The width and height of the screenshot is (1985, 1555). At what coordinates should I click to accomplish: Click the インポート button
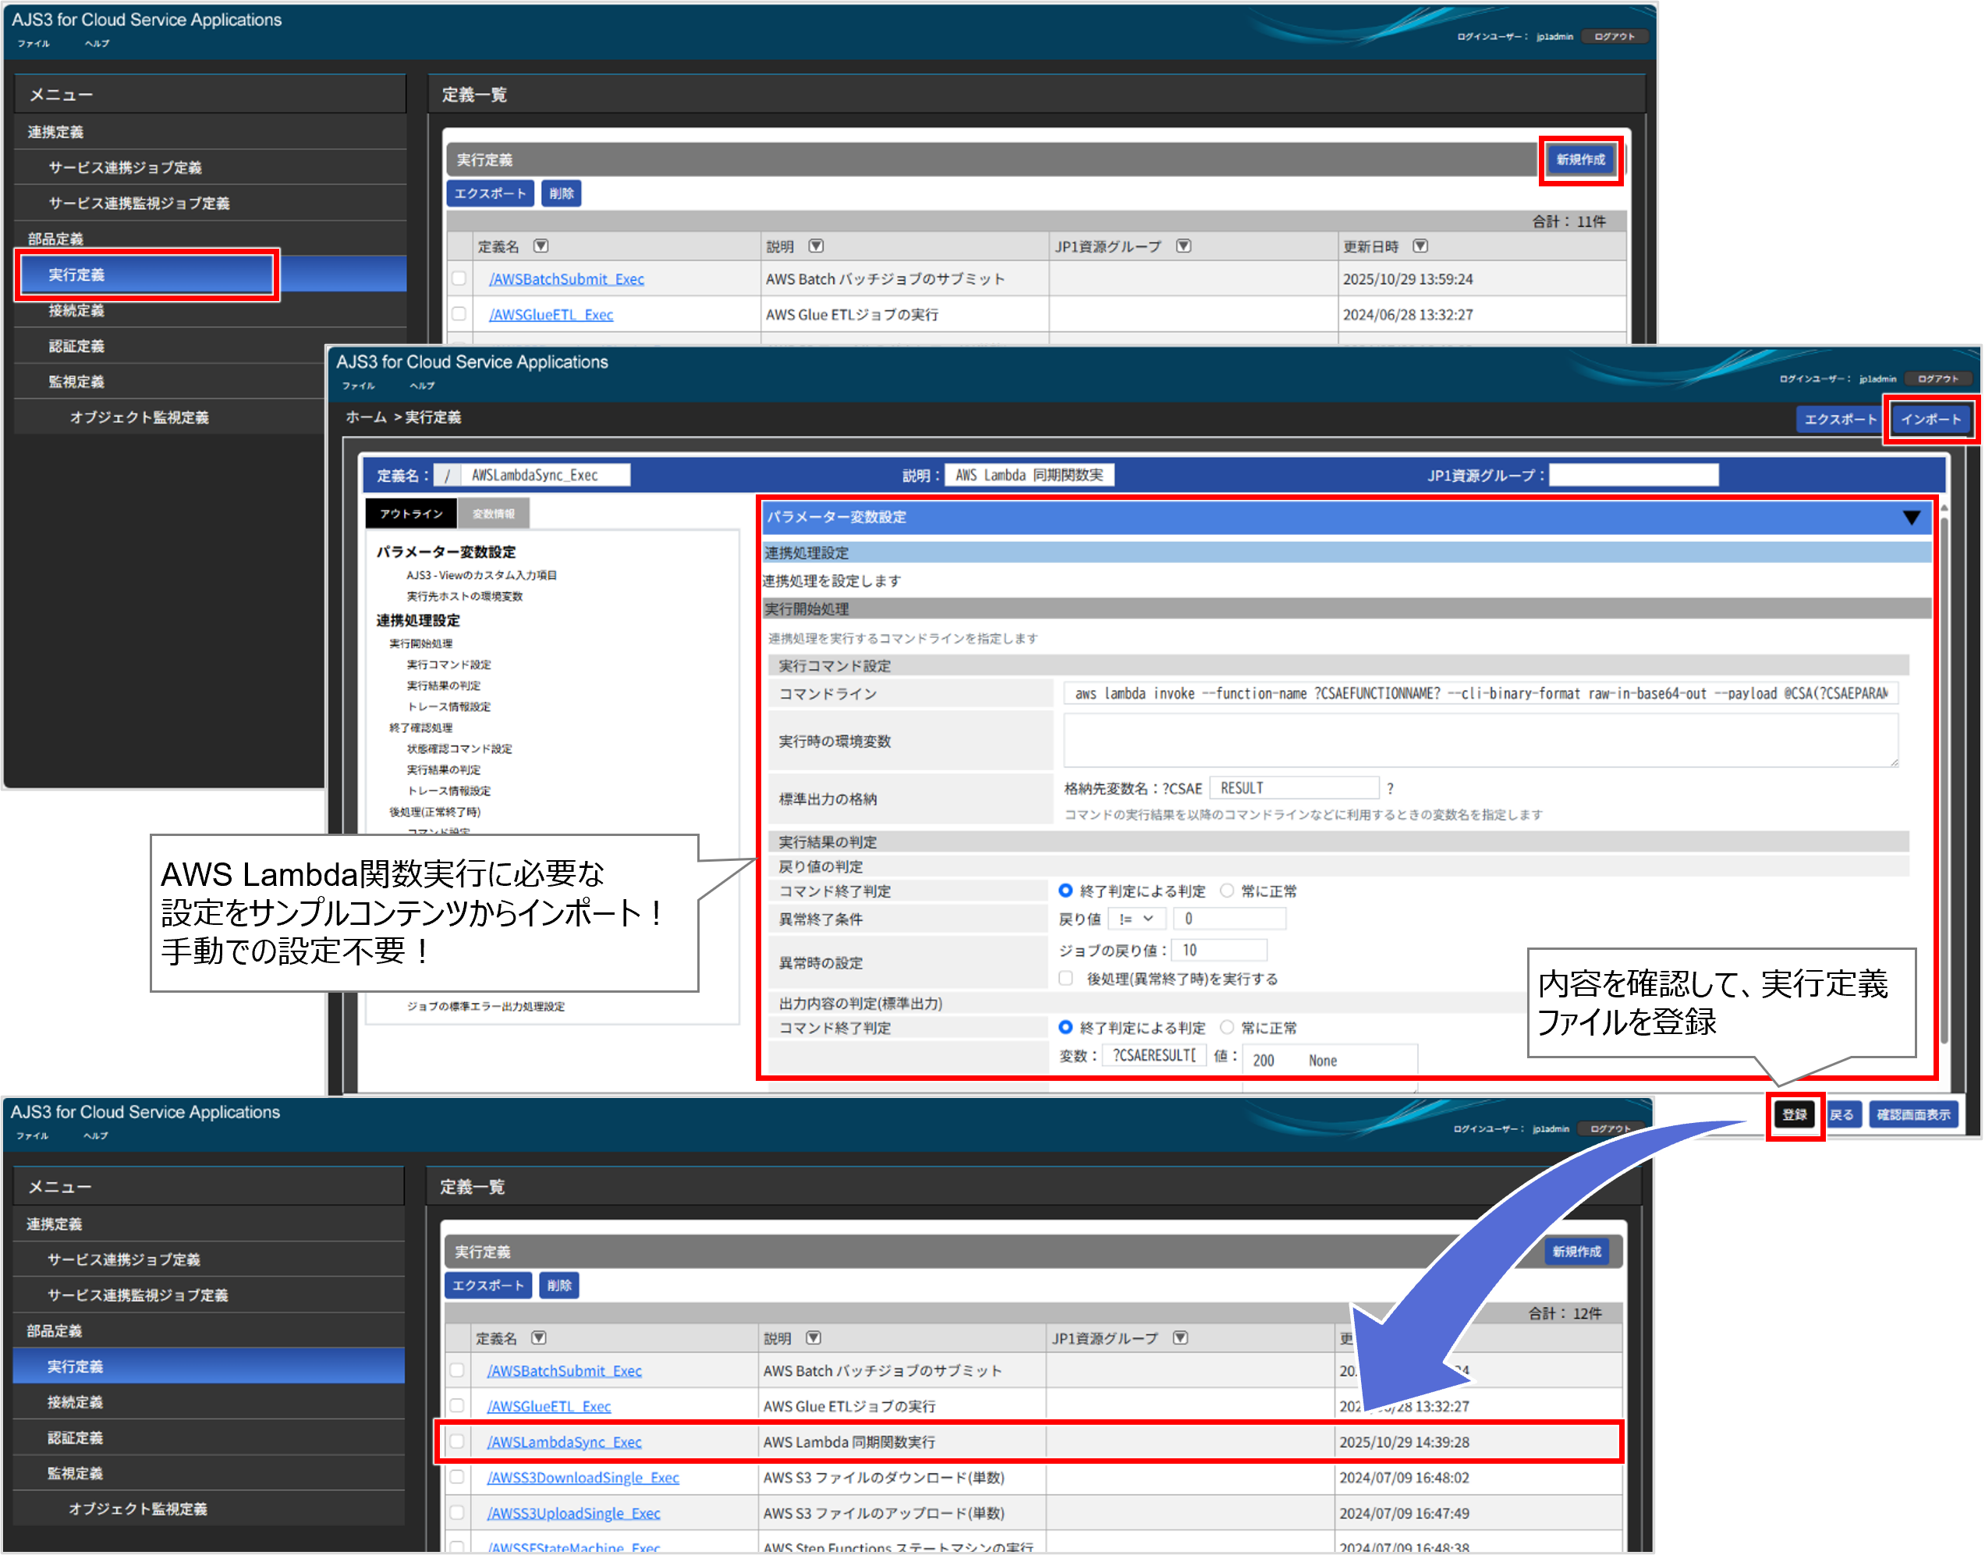point(1930,419)
